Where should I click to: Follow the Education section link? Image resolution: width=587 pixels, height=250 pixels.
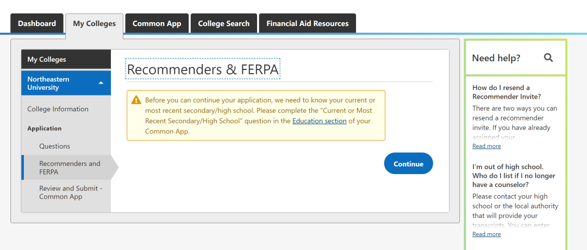(320, 121)
